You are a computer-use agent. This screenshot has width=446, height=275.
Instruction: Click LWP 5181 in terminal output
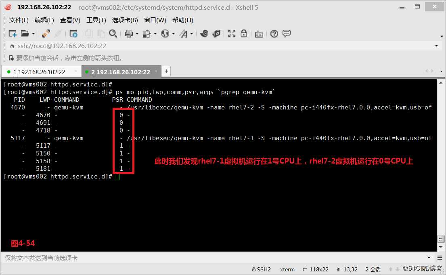coord(43,169)
